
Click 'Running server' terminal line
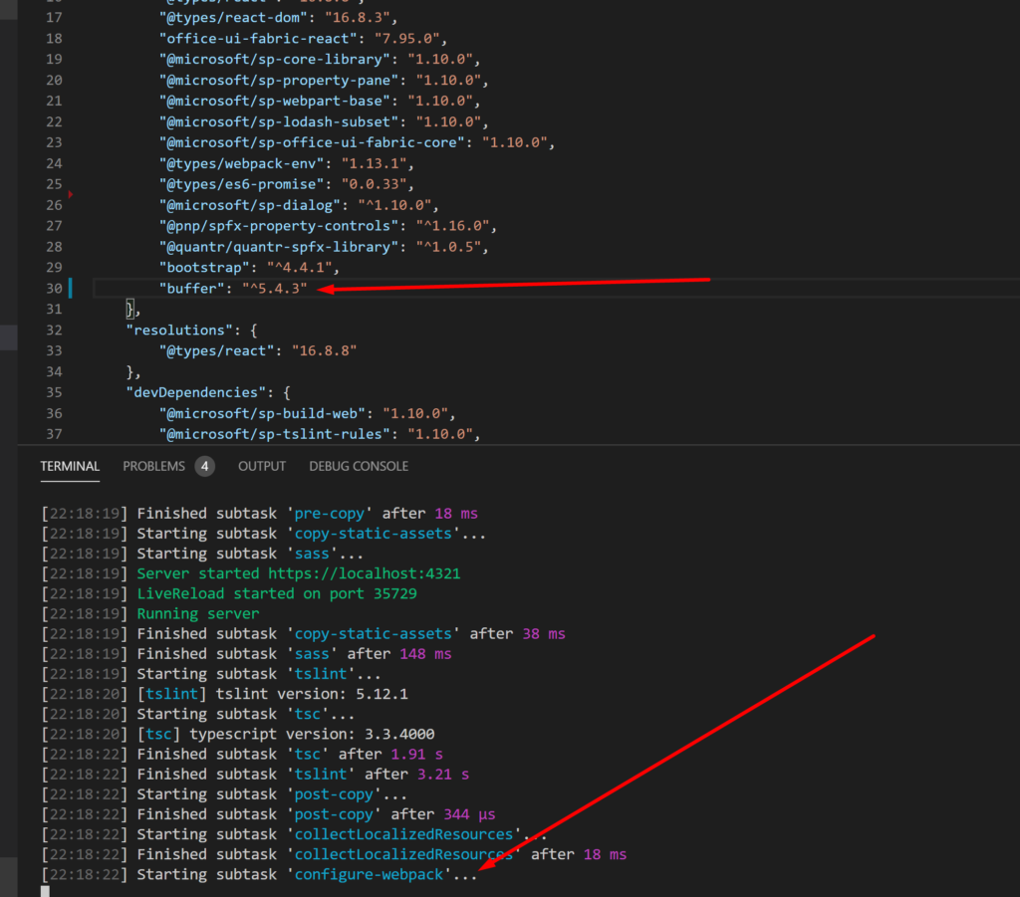[198, 613]
